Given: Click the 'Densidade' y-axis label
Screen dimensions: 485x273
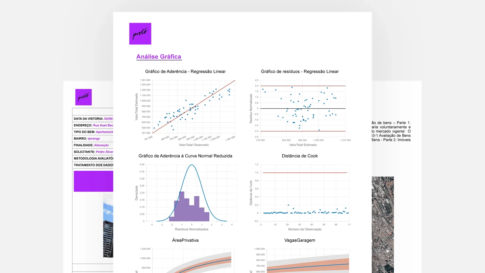Looking at the screenshot, I should coord(136,193).
